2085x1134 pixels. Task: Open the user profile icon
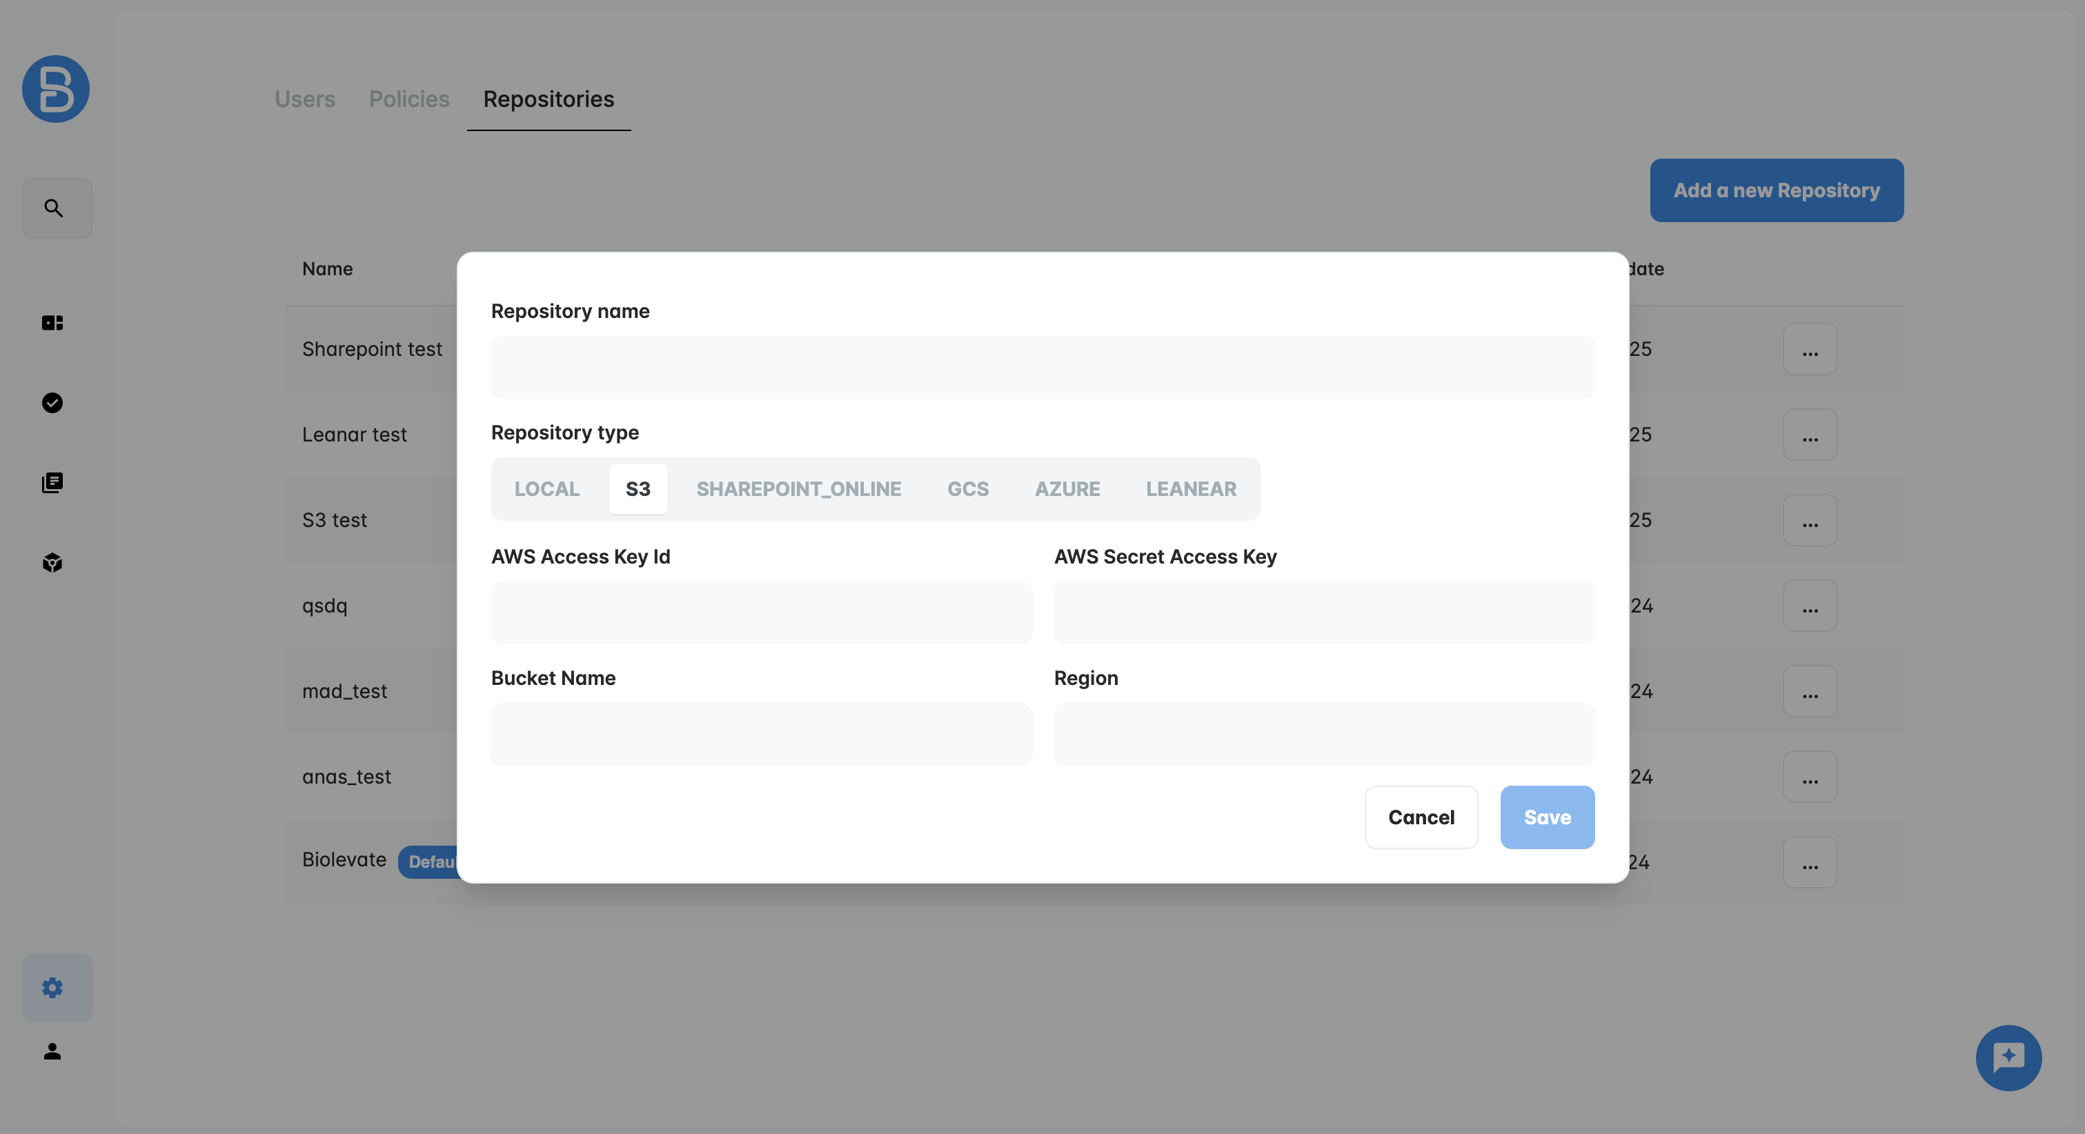52,1051
